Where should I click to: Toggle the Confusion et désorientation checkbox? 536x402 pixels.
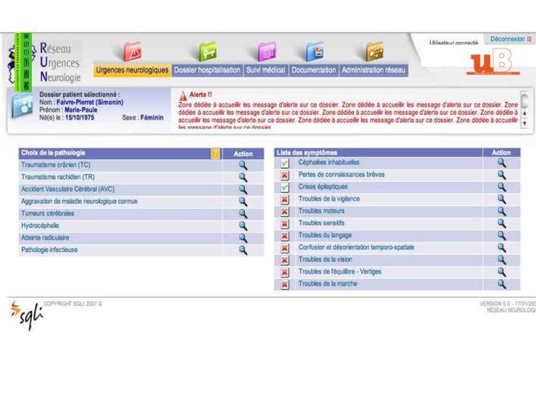285,248
